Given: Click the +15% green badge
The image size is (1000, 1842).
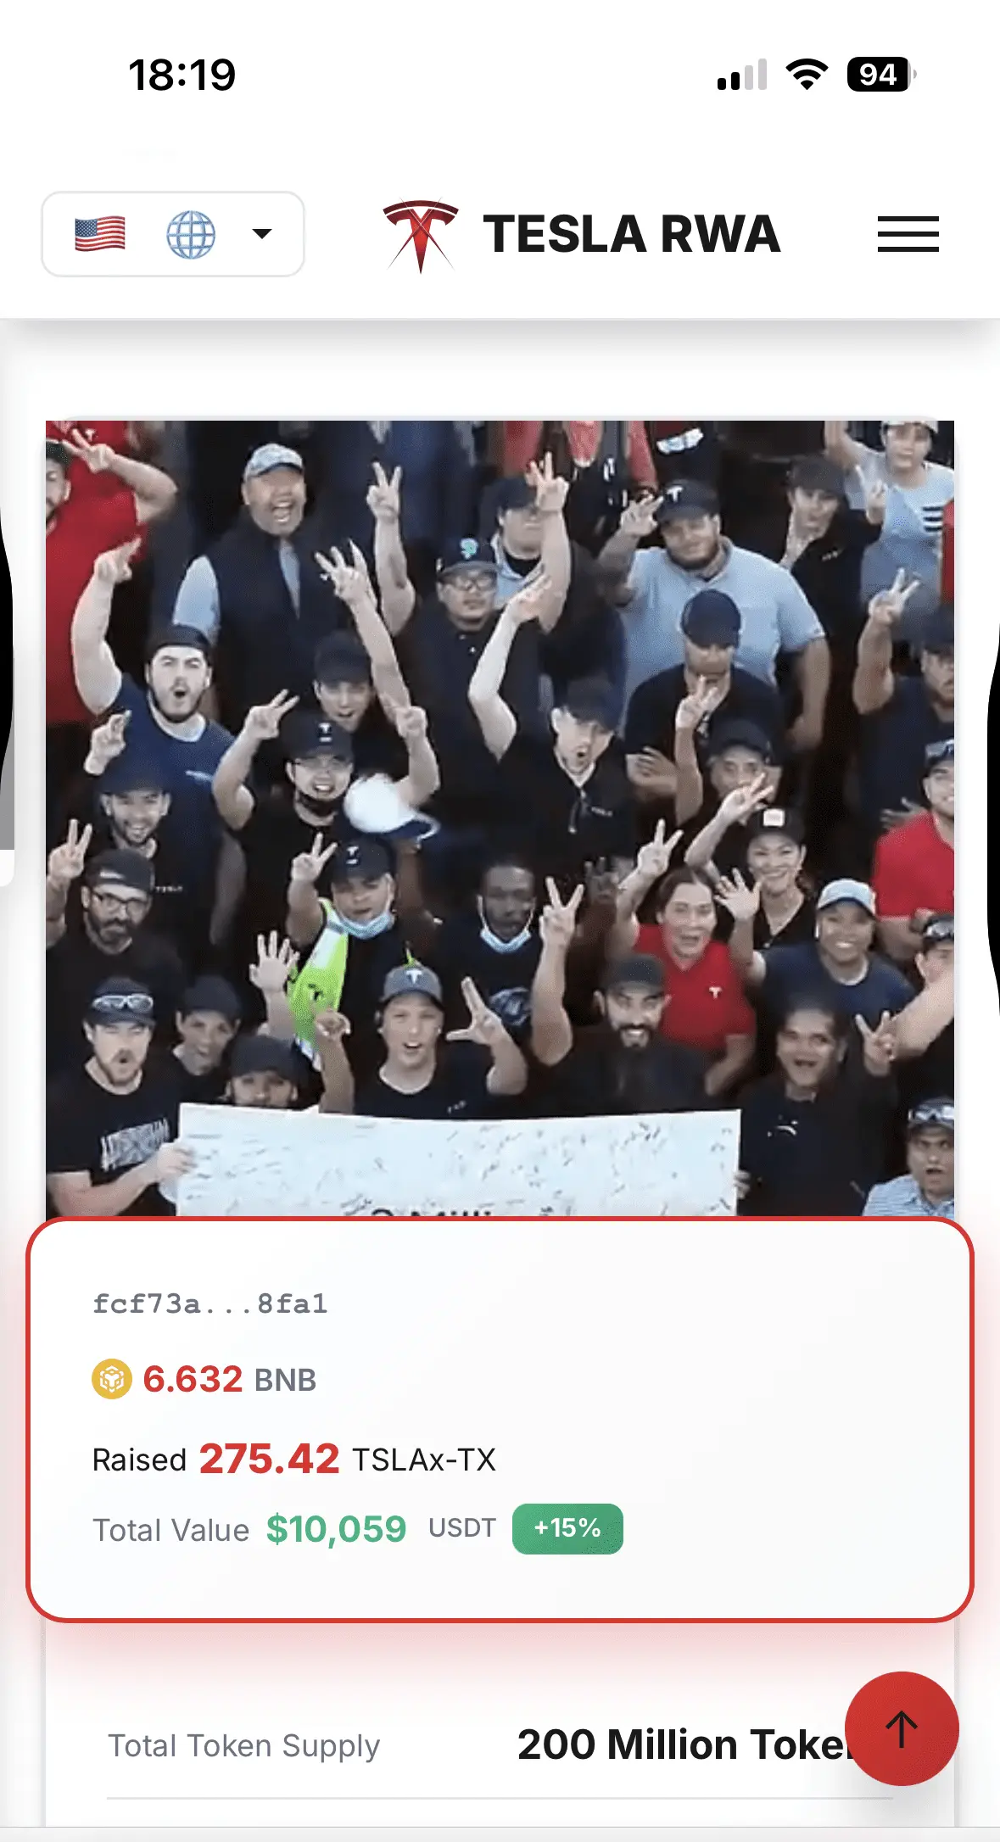Looking at the screenshot, I should tap(567, 1529).
